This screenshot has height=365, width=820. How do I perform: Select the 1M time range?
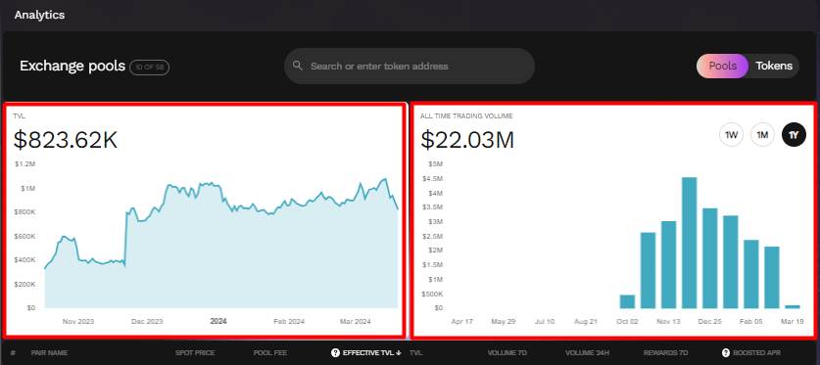click(762, 135)
